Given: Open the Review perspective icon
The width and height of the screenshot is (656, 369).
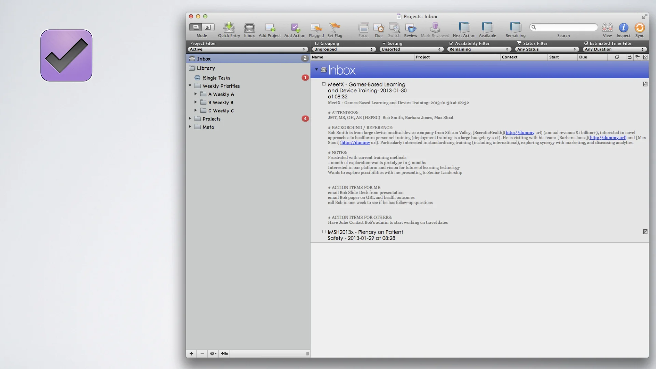Looking at the screenshot, I should pos(410,28).
